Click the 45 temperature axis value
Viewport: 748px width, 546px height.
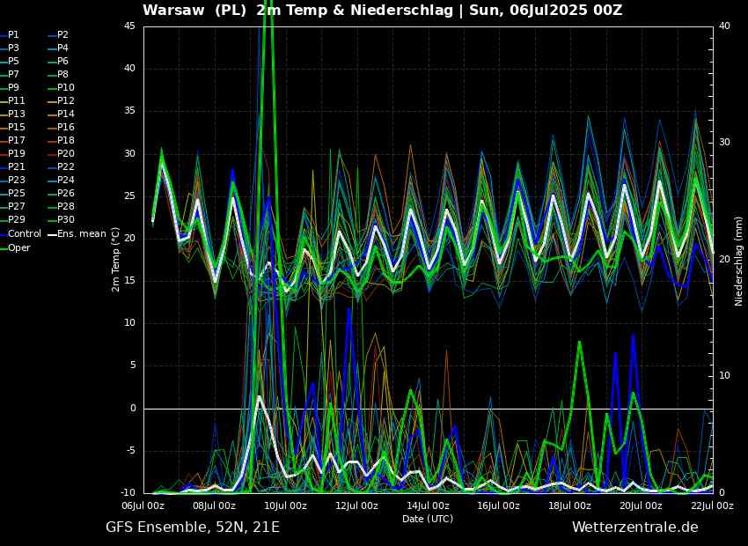click(130, 26)
